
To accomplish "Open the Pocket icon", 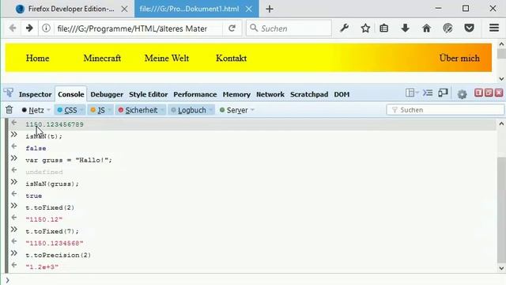I will pos(469,28).
